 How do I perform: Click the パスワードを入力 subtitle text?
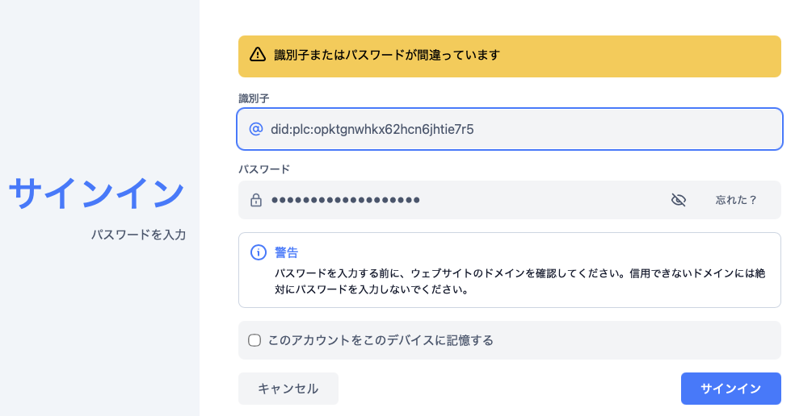click(138, 235)
